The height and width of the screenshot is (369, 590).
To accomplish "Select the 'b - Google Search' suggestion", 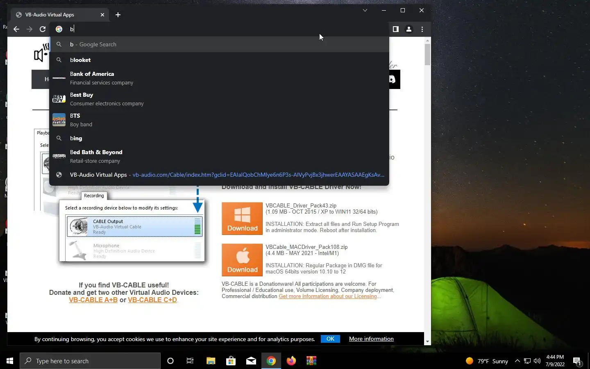I will (219, 44).
